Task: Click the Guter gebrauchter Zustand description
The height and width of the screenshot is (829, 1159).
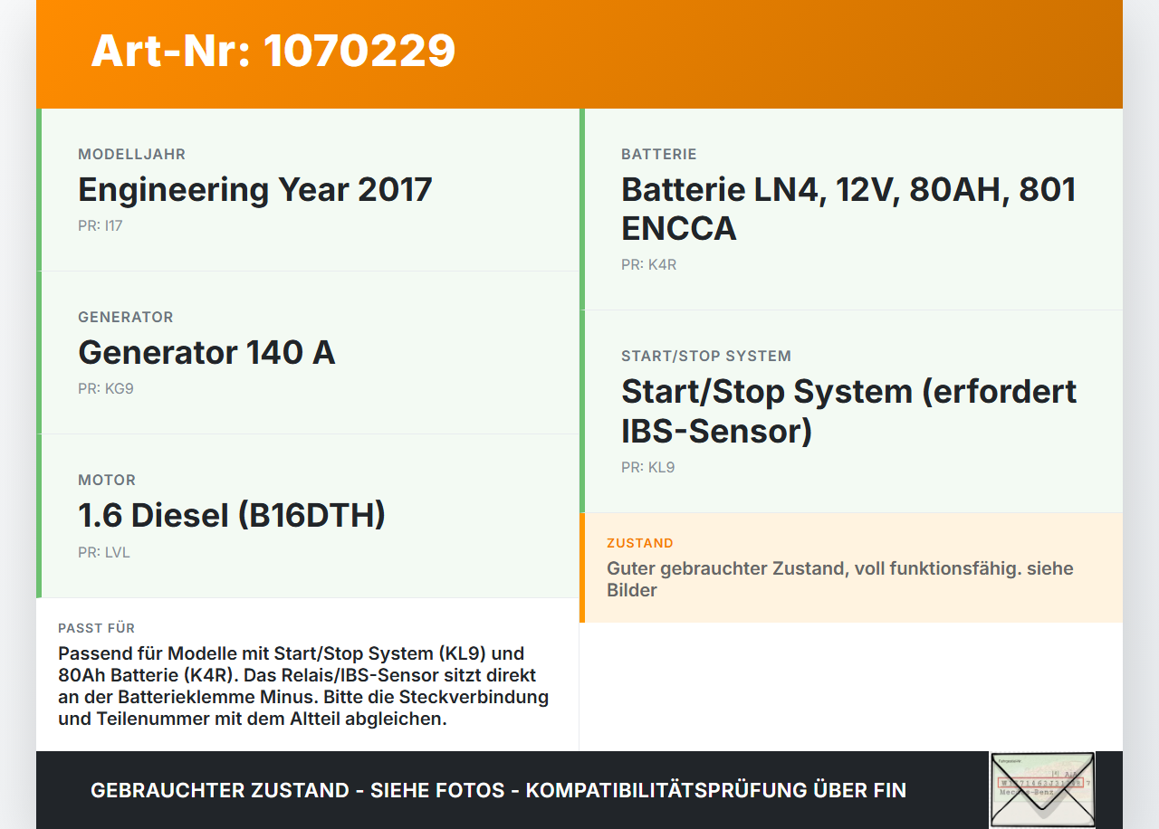Action: 840,579
